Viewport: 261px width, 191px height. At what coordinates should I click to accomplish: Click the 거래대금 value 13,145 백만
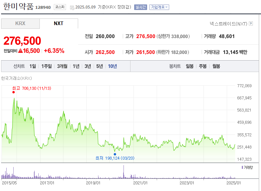235,52
